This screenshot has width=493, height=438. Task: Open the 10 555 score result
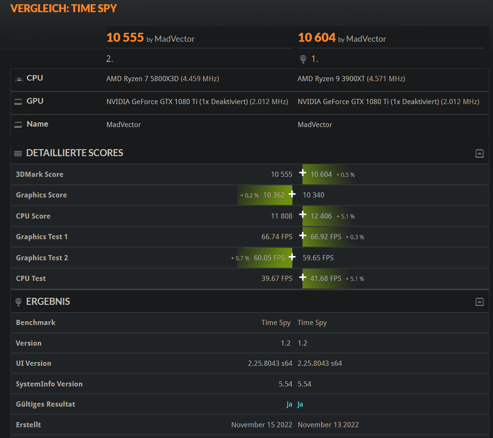pyautogui.click(x=125, y=38)
